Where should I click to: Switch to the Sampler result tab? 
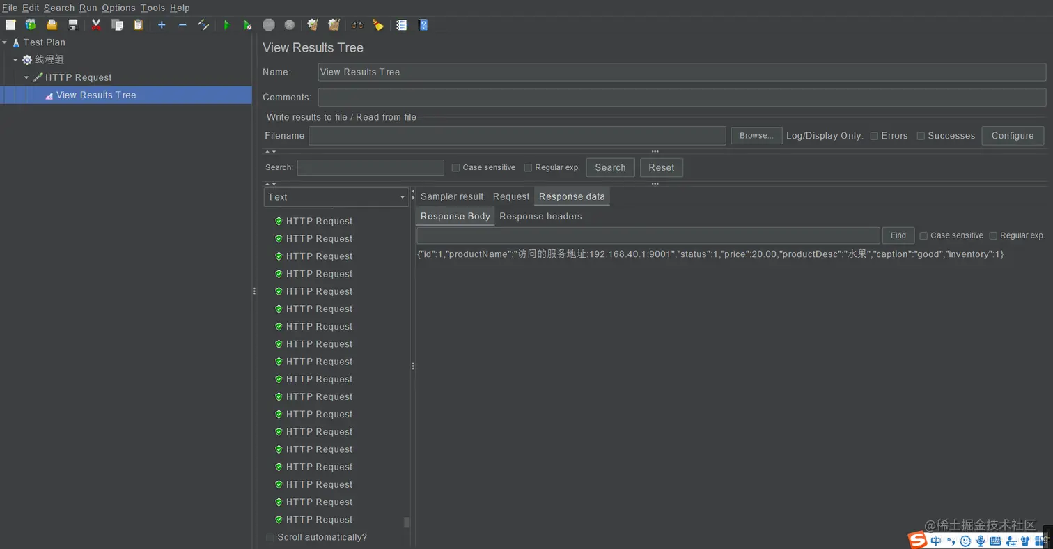[x=452, y=196]
